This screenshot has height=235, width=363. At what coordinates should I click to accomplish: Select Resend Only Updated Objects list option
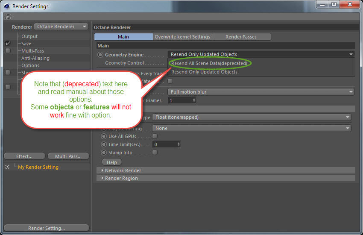click(x=204, y=72)
